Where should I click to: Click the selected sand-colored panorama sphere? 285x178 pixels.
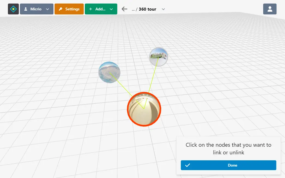coord(144,109)
